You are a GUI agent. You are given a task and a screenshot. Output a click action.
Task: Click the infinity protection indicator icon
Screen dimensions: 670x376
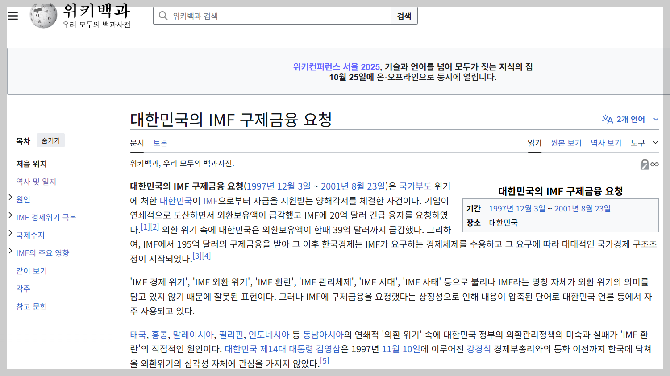point(654,164)
